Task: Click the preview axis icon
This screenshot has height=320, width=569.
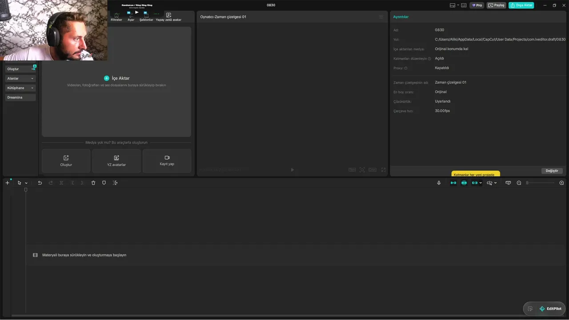Action: pyautogui.click(x=489, y=183)
